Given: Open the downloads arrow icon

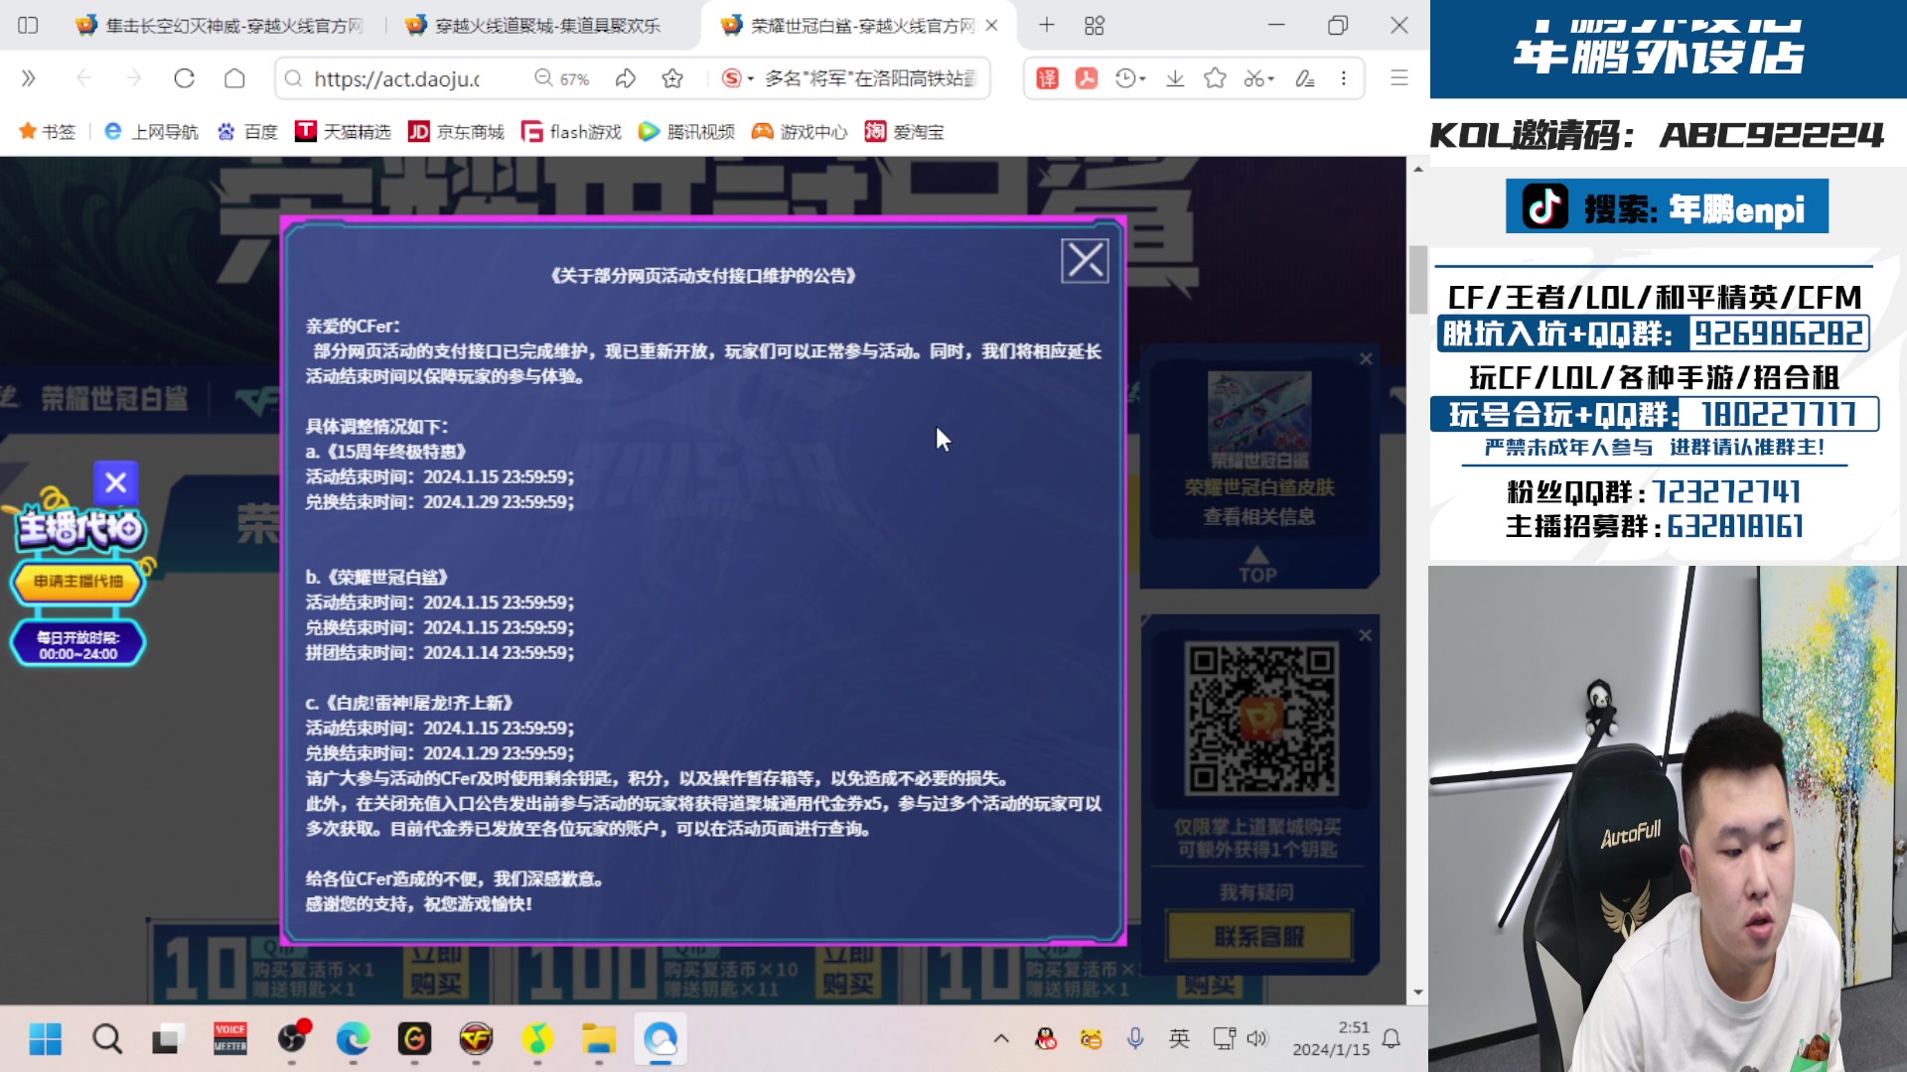Looking at the screenshot, I should click(1175, 78).
